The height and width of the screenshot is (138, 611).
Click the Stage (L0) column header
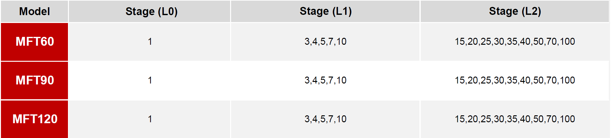tap(150, 11)
